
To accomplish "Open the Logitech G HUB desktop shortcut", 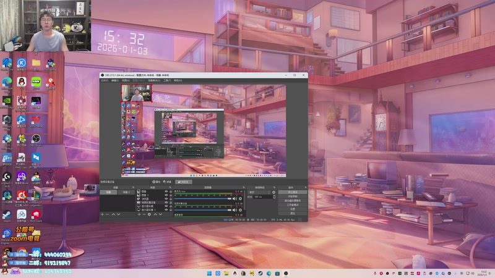I will 7,179.
